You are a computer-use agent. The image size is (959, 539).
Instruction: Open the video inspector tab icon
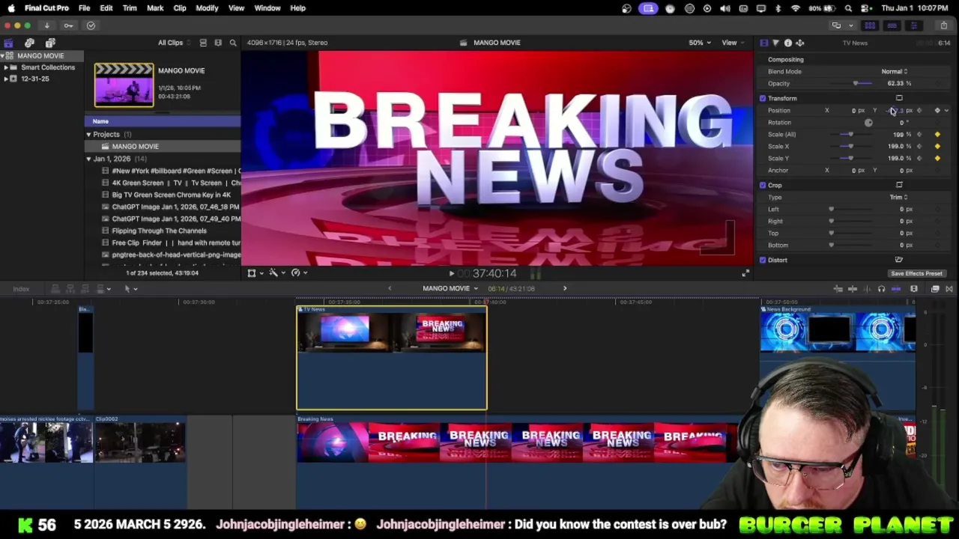click(764, 43)
